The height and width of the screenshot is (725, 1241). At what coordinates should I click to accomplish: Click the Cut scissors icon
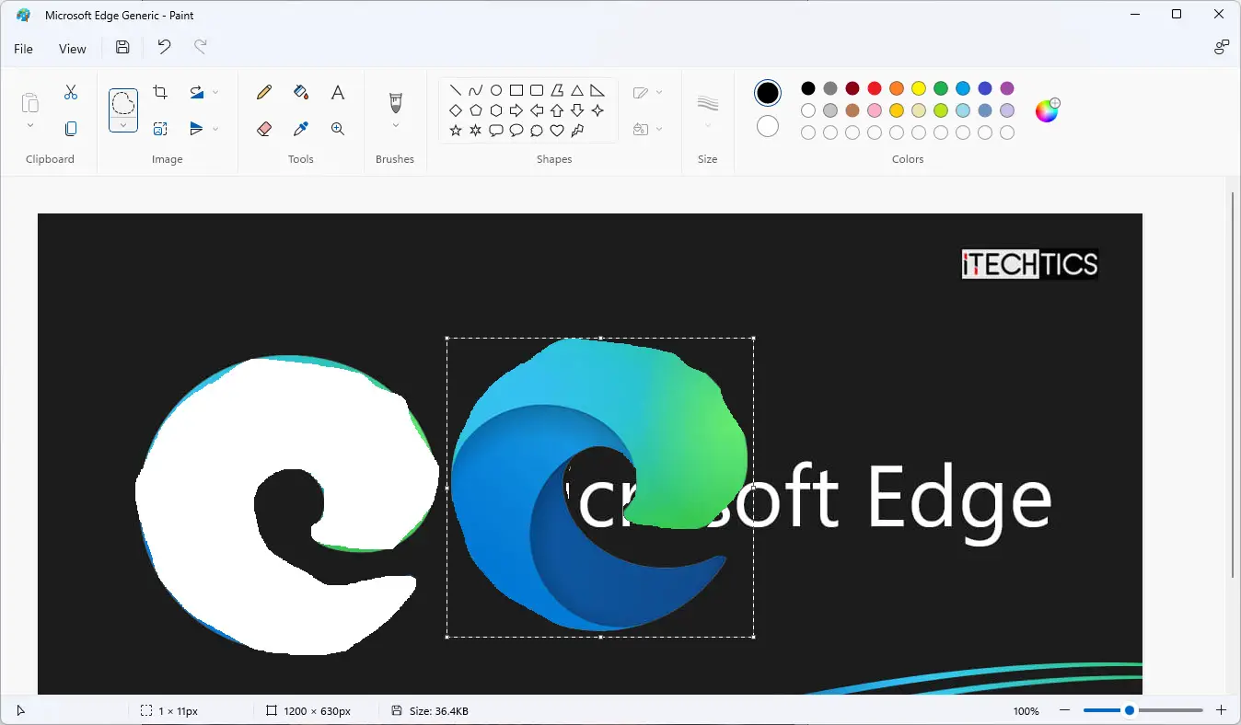(x=71, y=92)
